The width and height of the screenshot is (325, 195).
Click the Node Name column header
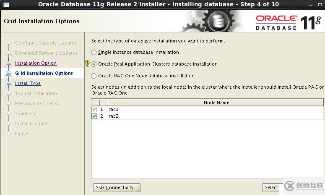(x=216, y=103)
